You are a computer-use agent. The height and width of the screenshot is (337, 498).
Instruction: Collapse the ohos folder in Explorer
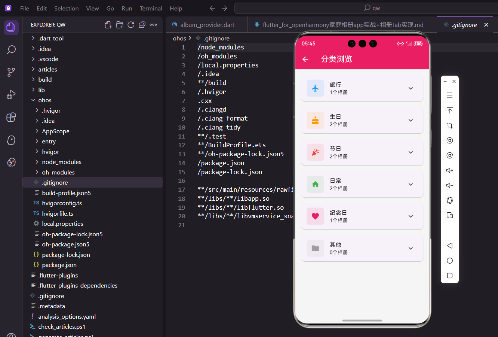pos(45,100)
